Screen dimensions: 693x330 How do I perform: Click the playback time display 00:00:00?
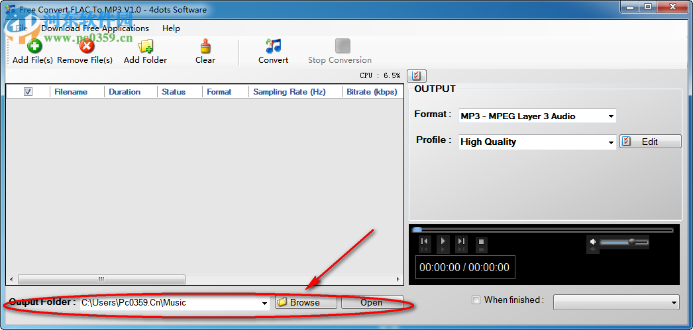[x=464, y=267]
